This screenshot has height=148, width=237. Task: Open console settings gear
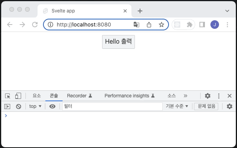230,106
